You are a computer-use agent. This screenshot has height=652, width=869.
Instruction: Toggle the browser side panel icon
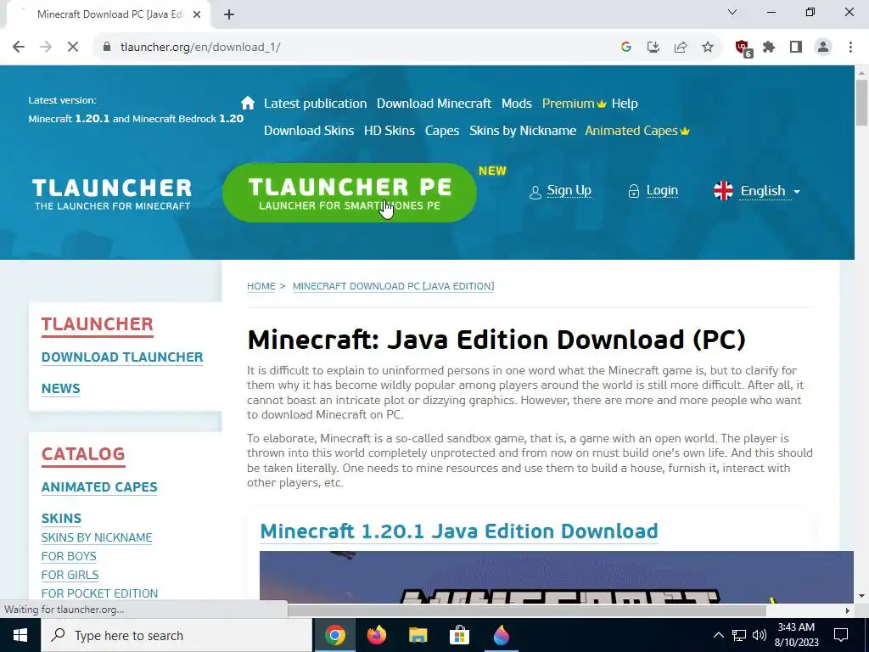[796, 48]
